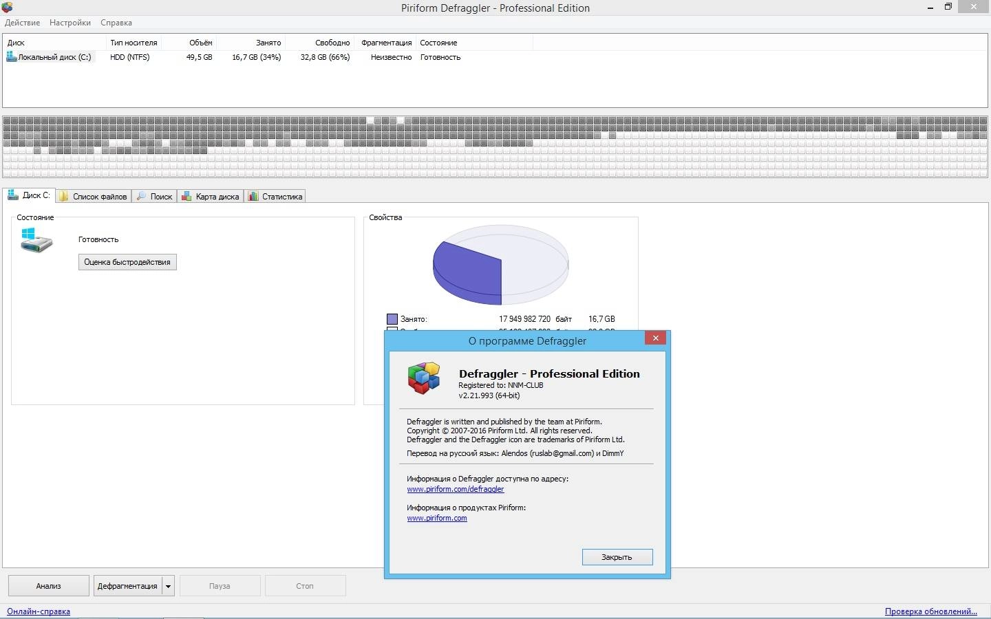Click the Пауза button

(220, 586)
